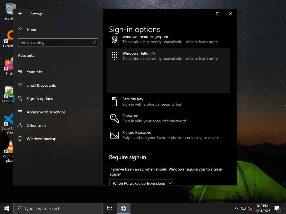Click the VLC media player desktop shortcut

pyautogui.click(x=8, y=151)
